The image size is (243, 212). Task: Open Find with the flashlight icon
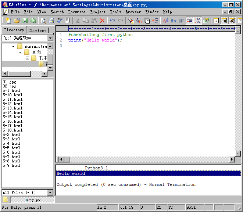[131, 21]
